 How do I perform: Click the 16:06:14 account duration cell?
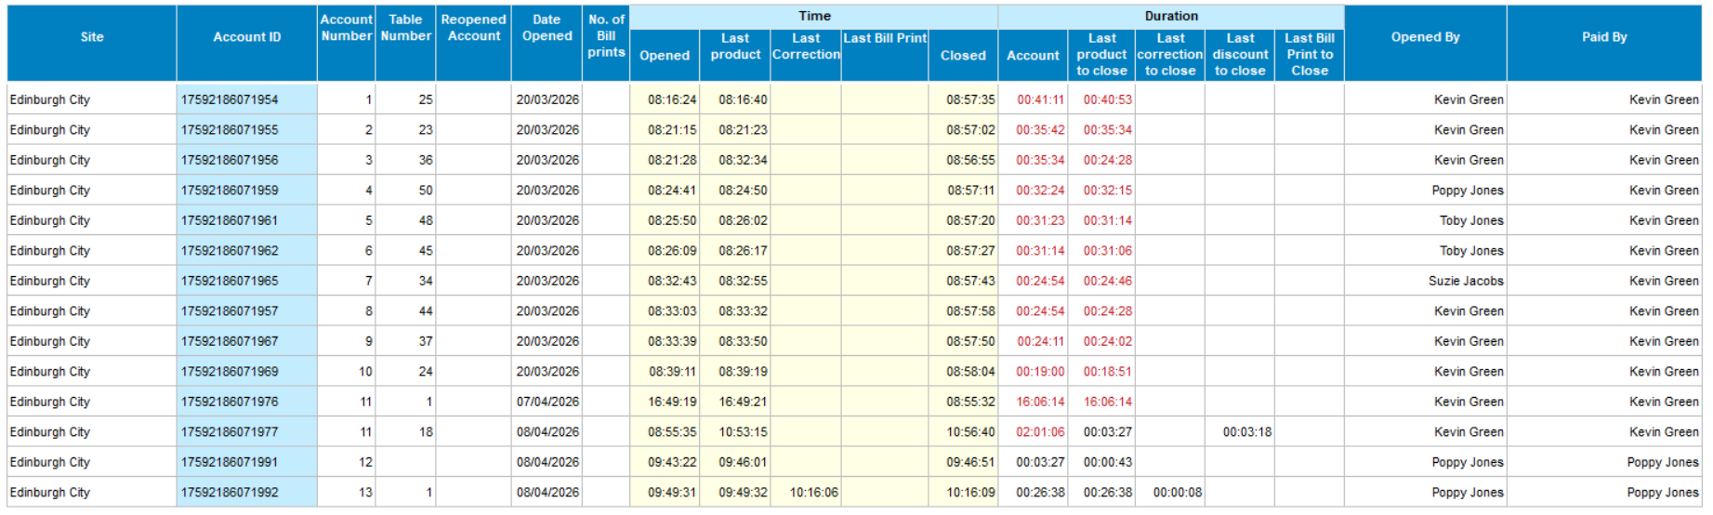coord(1040,403)
